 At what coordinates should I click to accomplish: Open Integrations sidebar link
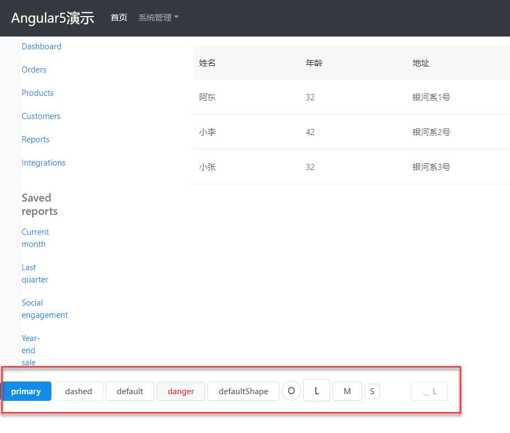tap(43, 163)
